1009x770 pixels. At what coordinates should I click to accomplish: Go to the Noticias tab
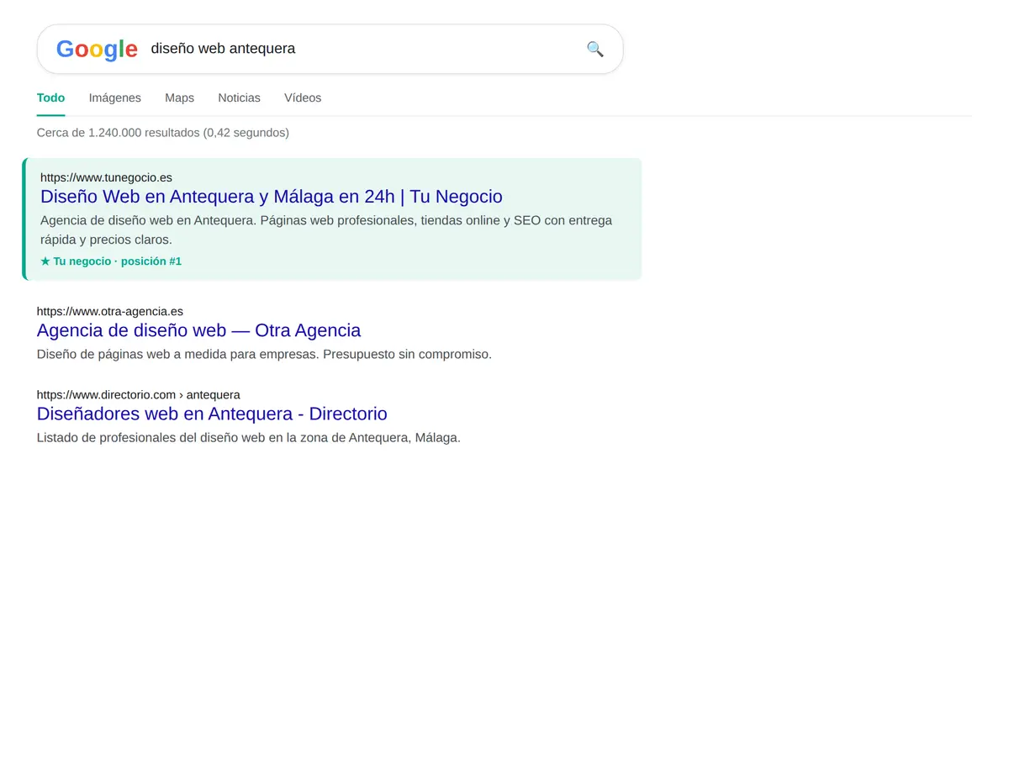(x=239, y=98)
